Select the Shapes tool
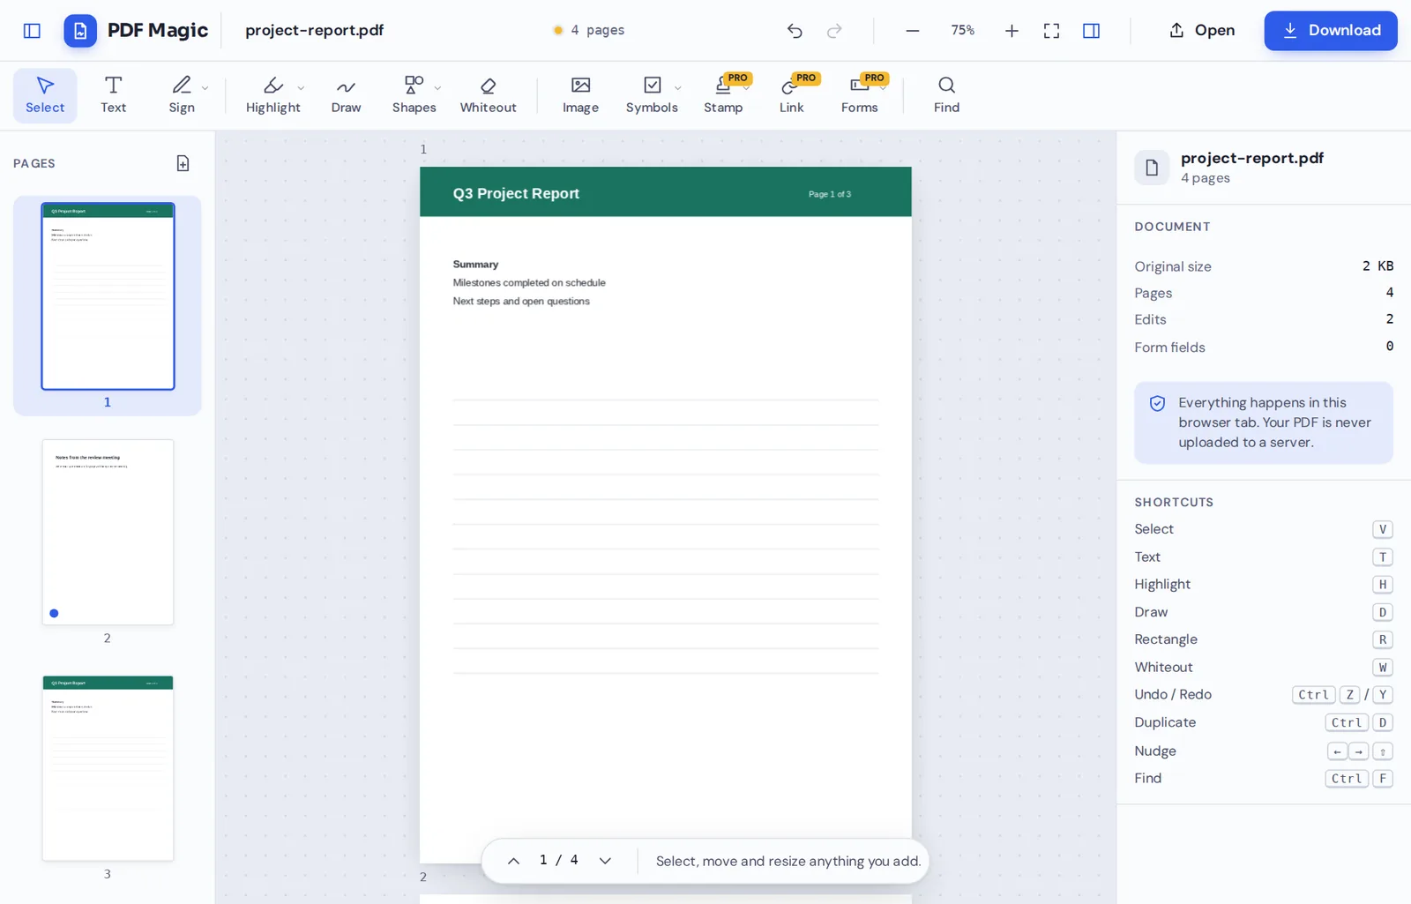This screenshot has width=1411, height=904. pos(414,95)
